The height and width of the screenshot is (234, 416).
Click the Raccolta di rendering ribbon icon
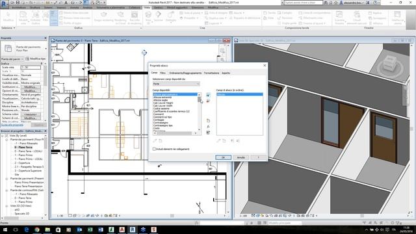[135, 18]
